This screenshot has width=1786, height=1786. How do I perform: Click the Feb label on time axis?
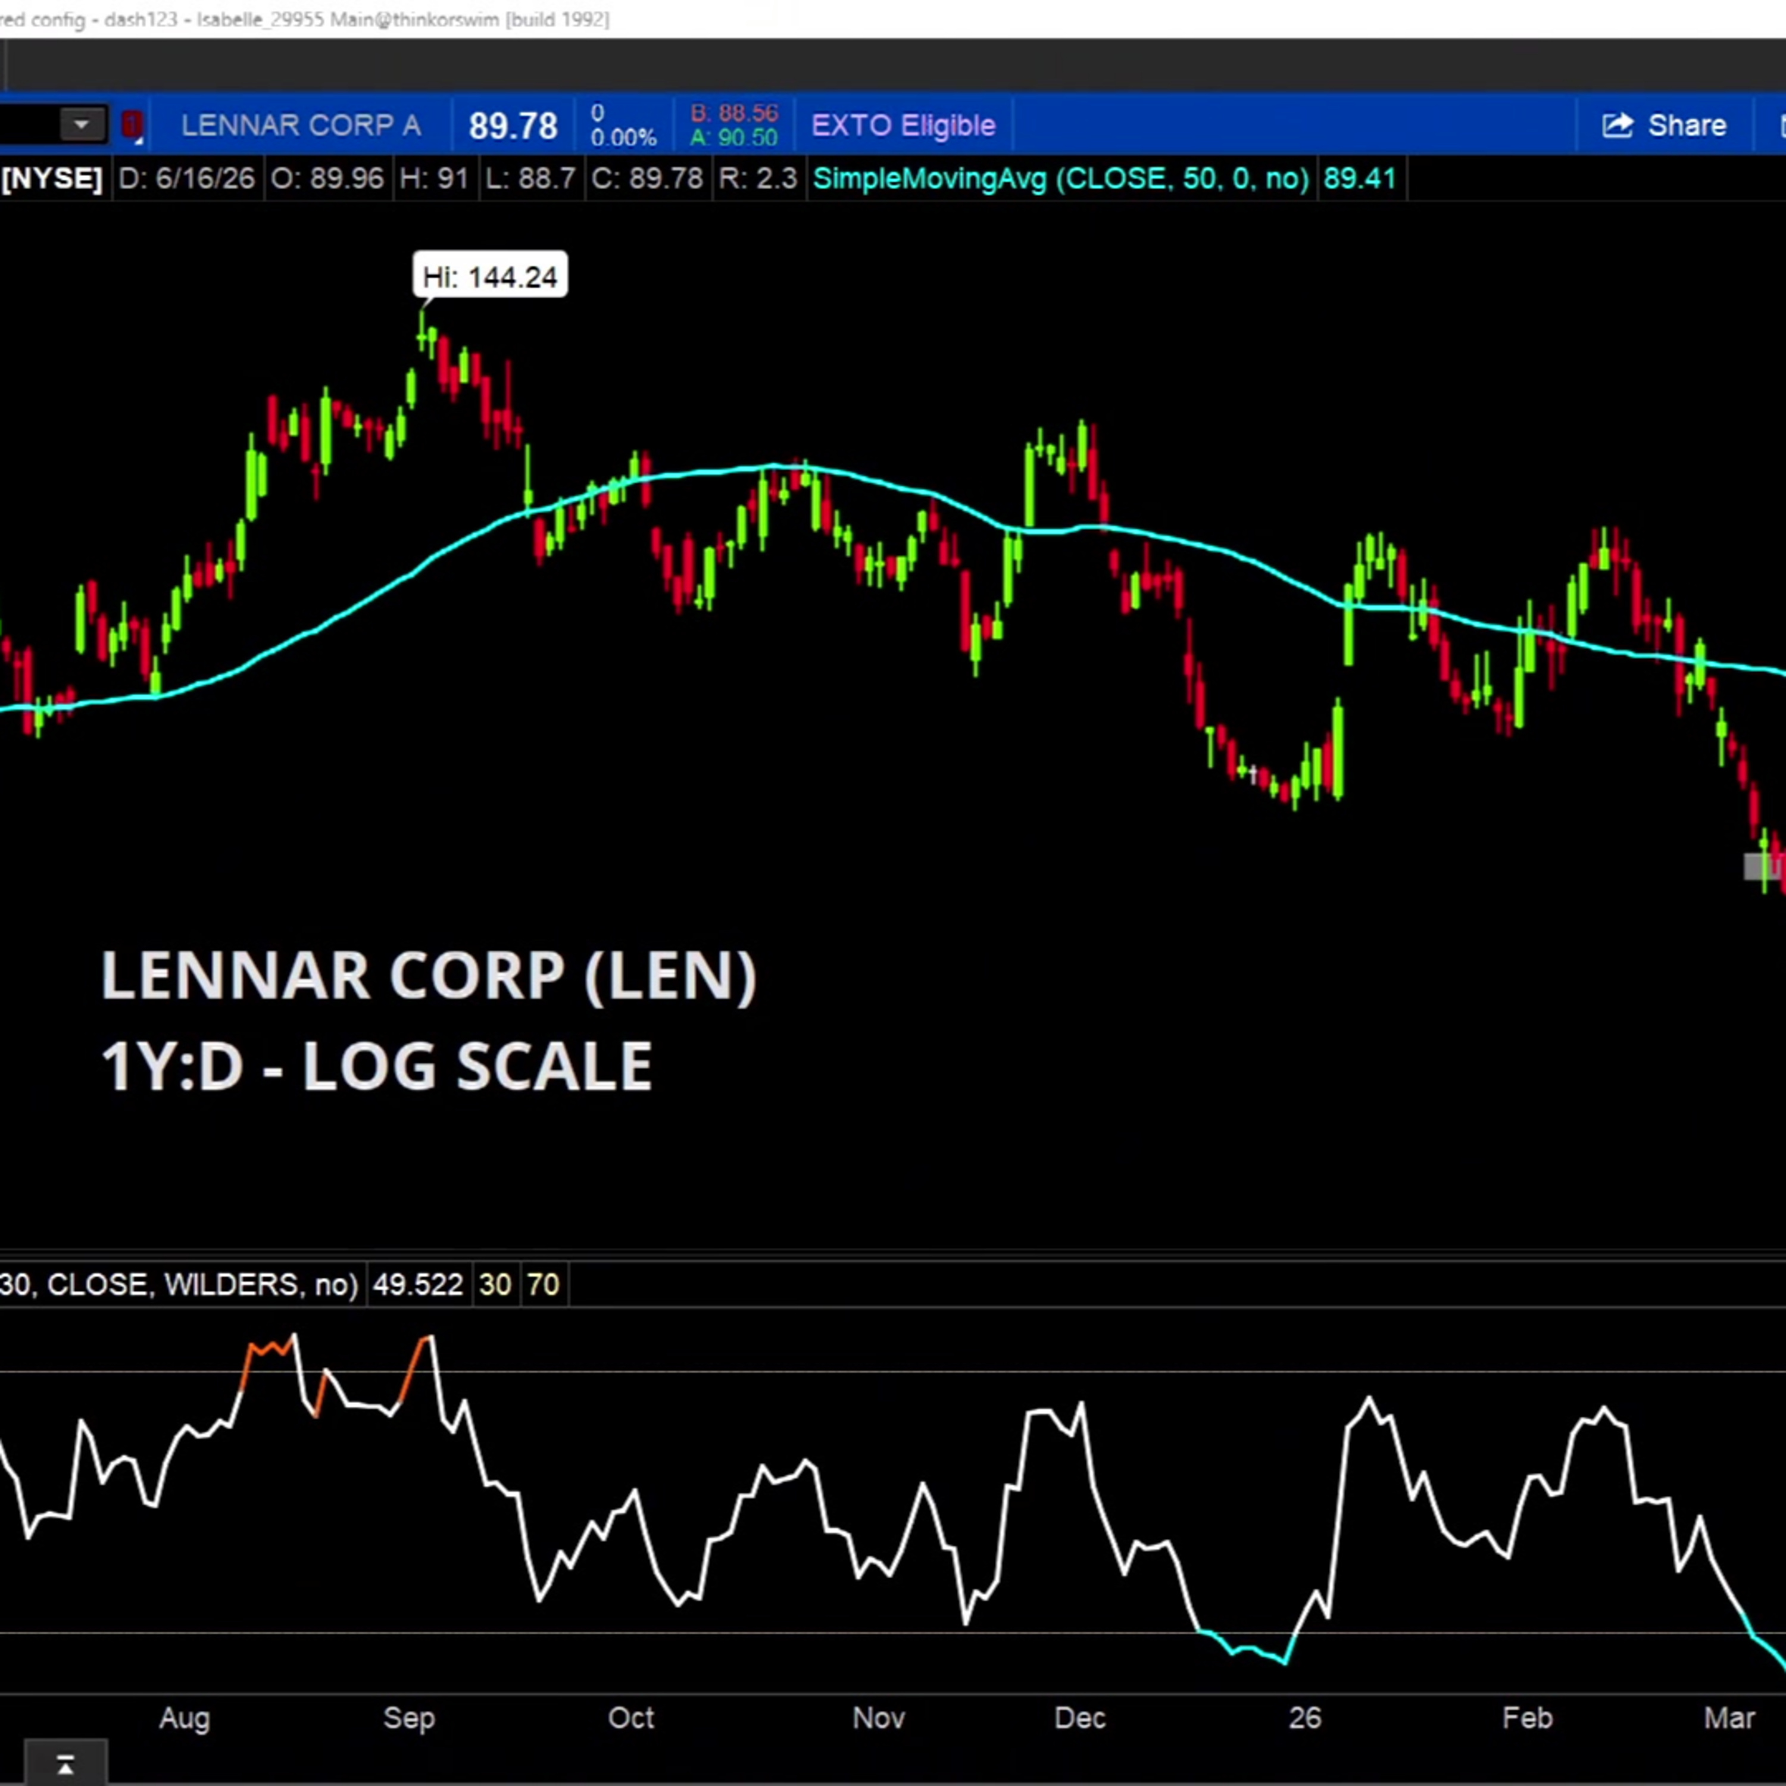1527,1718
